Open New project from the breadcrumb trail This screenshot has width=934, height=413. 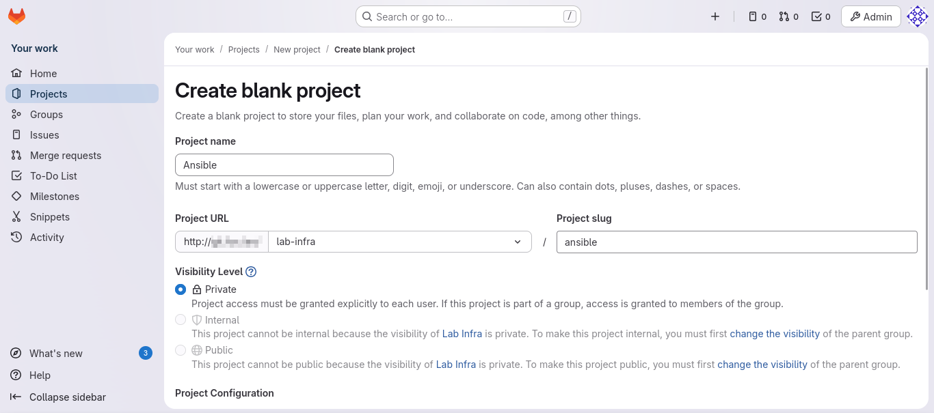[x=297, y=49]
